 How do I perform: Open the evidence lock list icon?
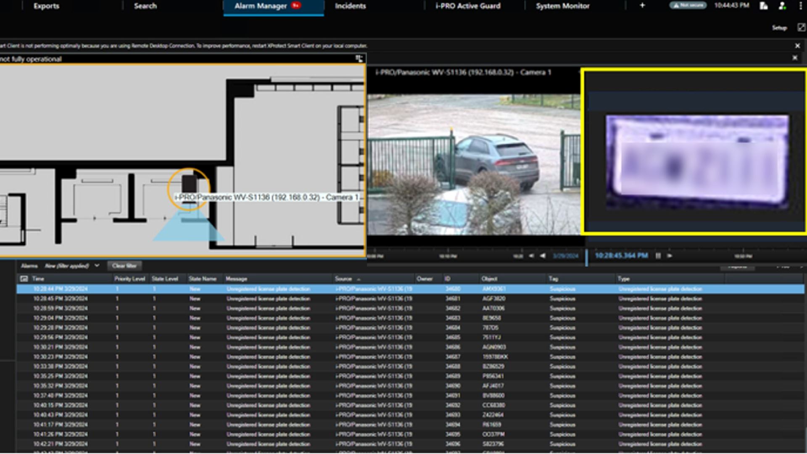tap(764, 5)
